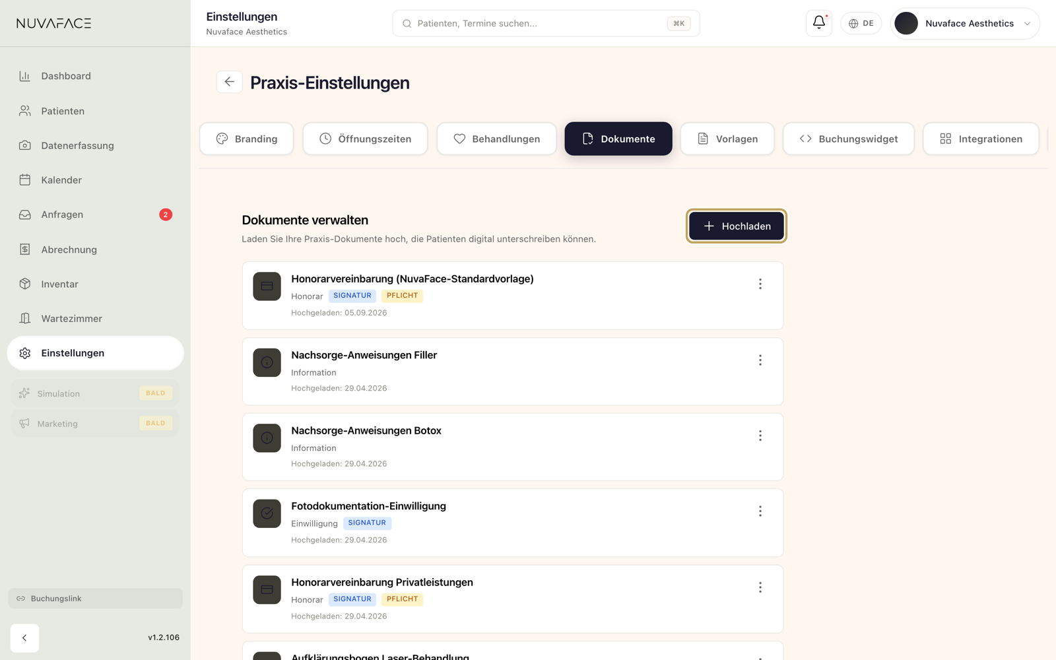Switch to the Branding tab
This screenshot has height=660, width=1056.
pos(247,139)
